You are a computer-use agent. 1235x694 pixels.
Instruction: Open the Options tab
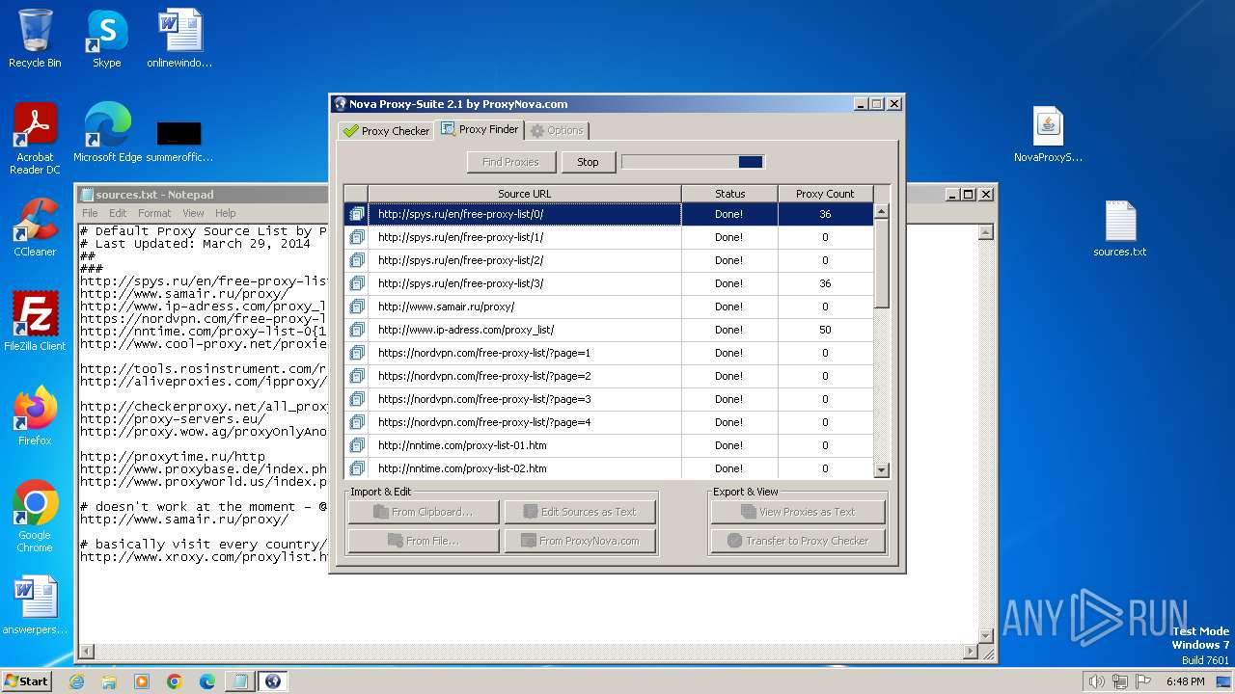coord(557,130)
